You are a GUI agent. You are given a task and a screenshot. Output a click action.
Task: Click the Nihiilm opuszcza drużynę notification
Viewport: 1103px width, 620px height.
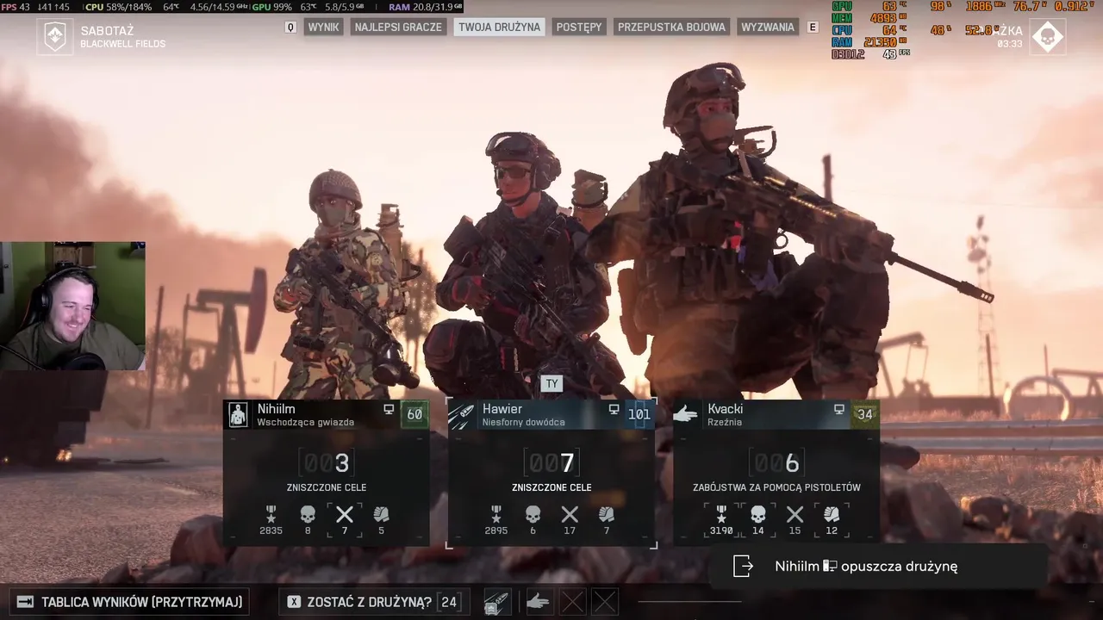(x=878, y=567)
